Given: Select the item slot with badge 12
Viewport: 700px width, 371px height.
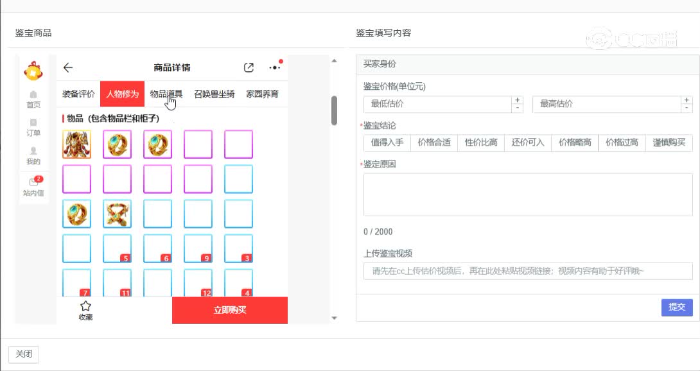Looking at the screenshot, I should click(198, 282).
